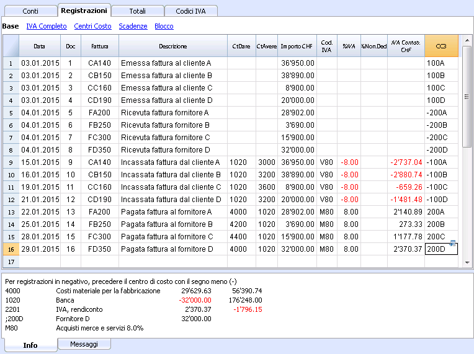Show the Messaggi panel tab
Viewport: 474px width, 354px height.
(84, 344)
